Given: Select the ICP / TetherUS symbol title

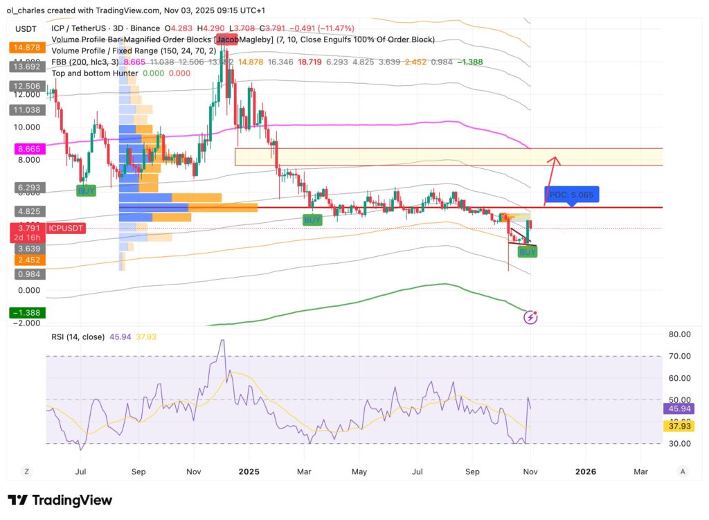Looking at the screenshot, I should point(91,28).
